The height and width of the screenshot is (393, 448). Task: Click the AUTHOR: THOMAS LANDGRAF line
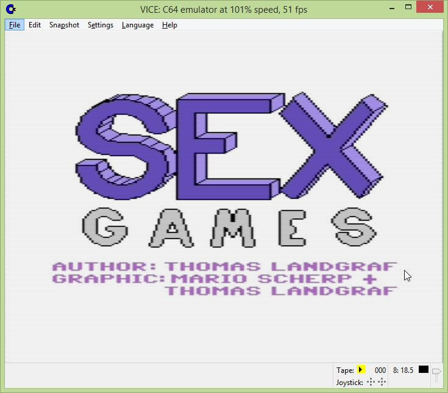coord(225,266)
